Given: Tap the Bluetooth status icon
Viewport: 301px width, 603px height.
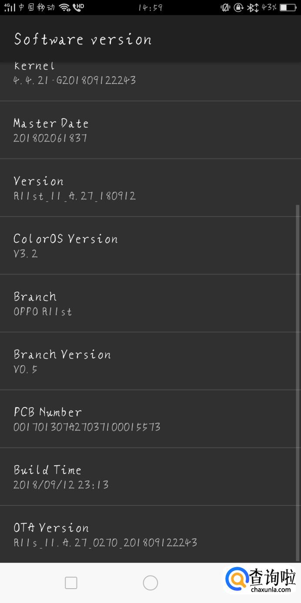Looking at the screenshot, I should click(252, 7).
